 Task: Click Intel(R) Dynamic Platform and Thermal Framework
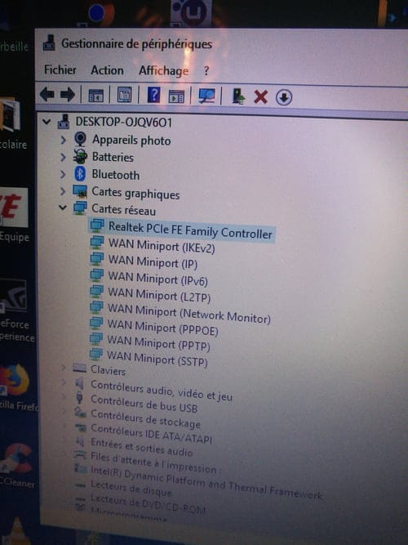tap(206, 483)
